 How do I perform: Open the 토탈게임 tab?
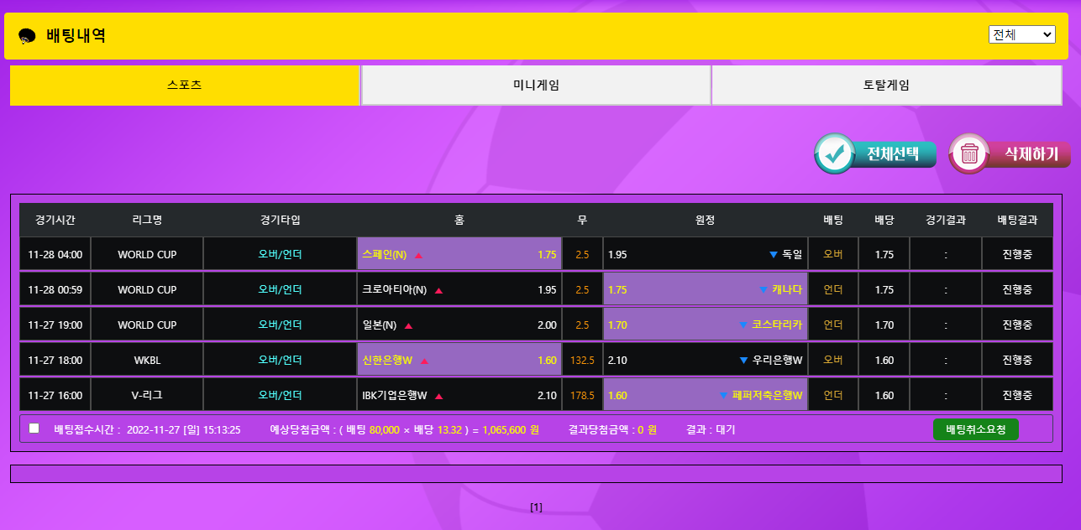pos(886,86)
